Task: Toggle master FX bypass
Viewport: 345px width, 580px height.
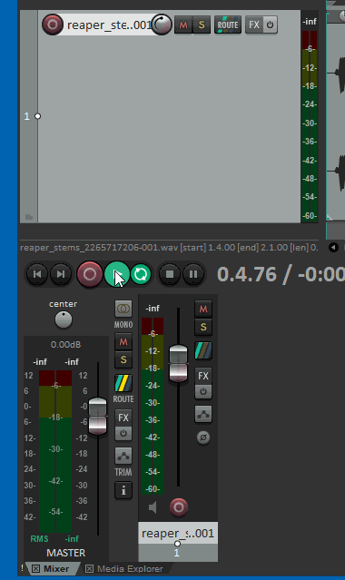Action: coord(123,433)
